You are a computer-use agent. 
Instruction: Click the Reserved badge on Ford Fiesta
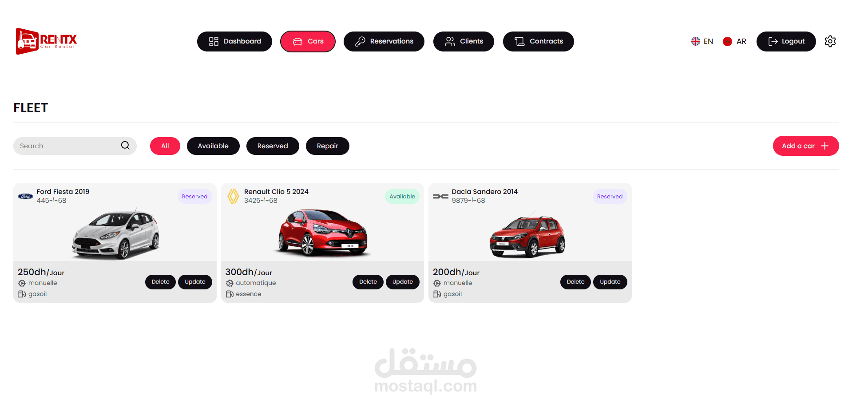click(194, 197)
